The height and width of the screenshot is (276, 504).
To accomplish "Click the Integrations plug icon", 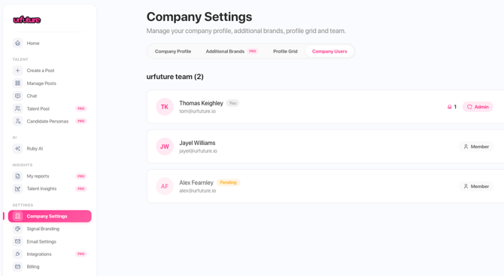I will (x=18, y=254).
